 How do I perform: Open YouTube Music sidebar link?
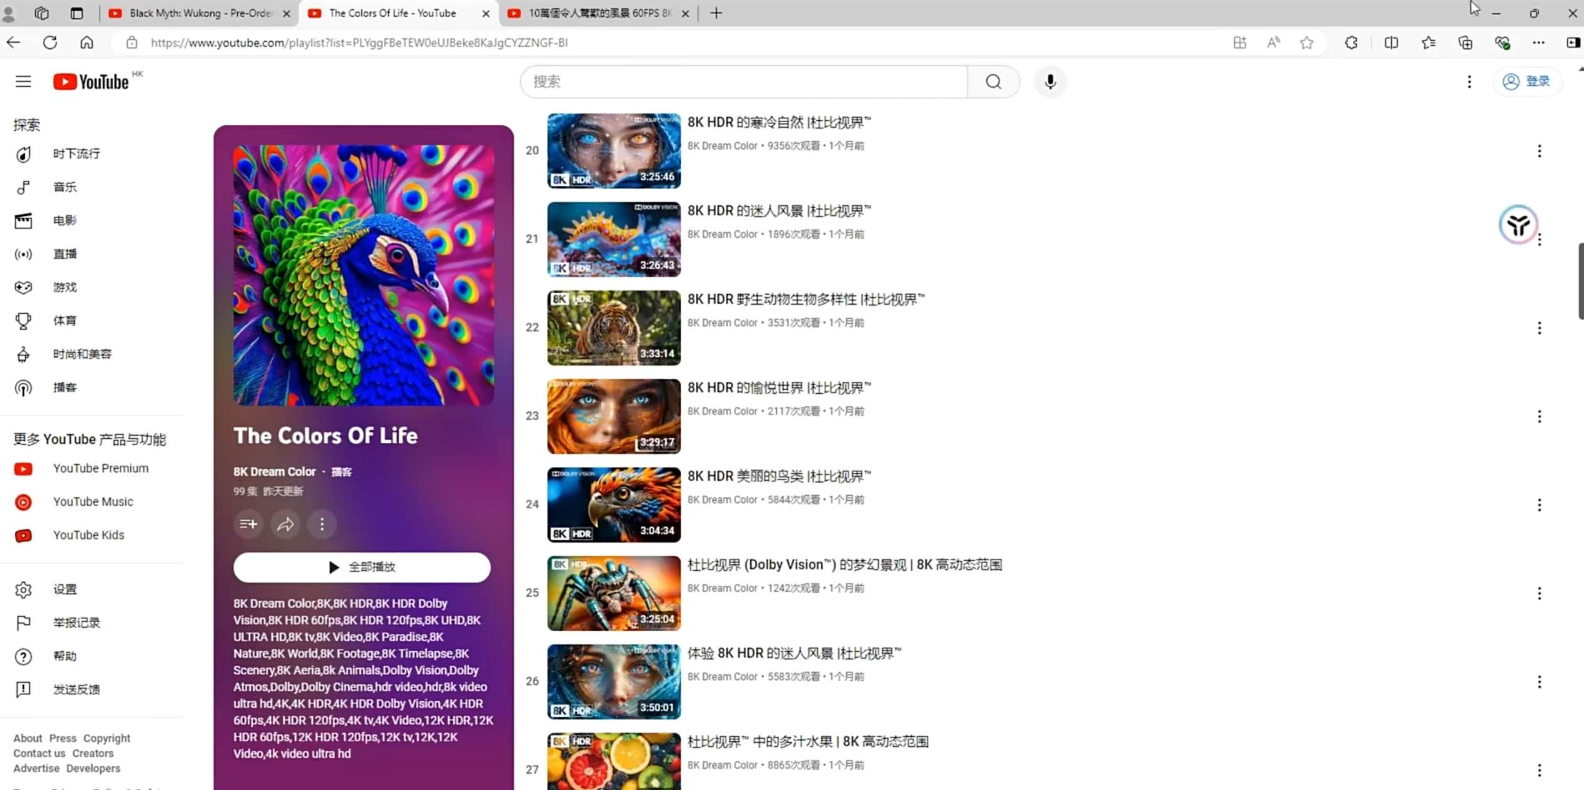93,501
